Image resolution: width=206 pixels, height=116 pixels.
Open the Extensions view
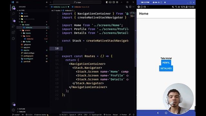[x=14, y=32]
